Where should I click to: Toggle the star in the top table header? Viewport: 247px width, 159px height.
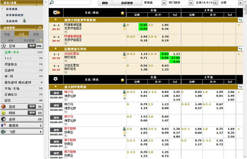point(122,13)
